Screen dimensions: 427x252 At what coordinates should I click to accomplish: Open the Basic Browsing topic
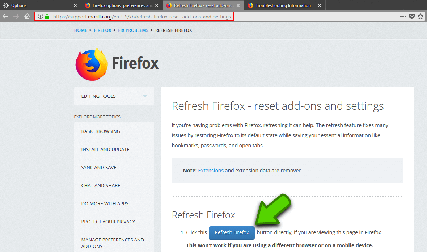(101, 131)
